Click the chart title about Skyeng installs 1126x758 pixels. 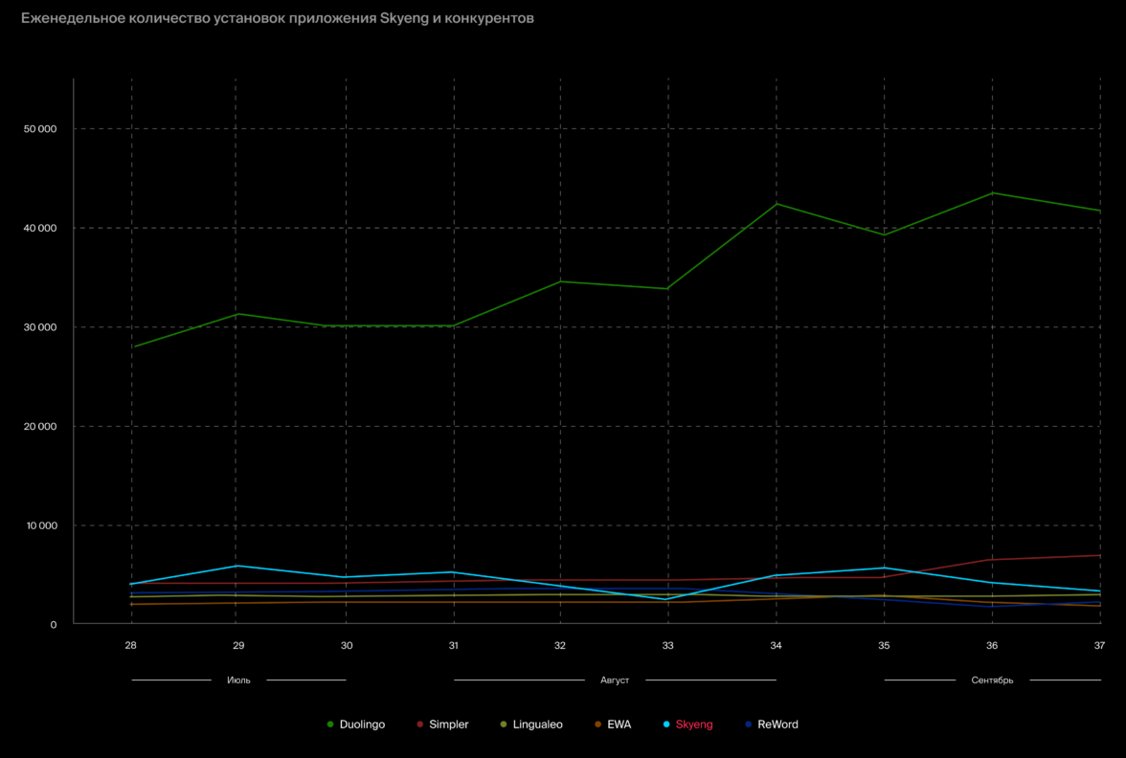tap(278, 18)
